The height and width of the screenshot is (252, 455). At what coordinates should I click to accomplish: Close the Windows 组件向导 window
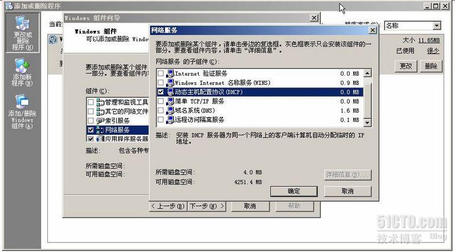[314, 18]
